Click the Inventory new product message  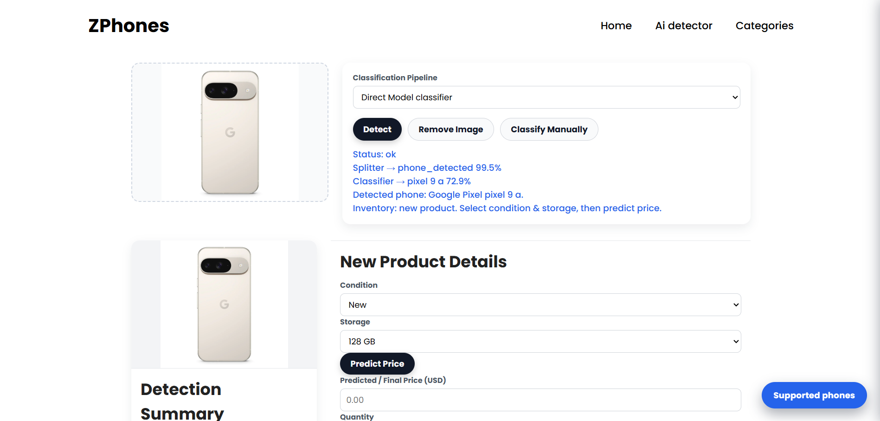click(x=507, y=208)
